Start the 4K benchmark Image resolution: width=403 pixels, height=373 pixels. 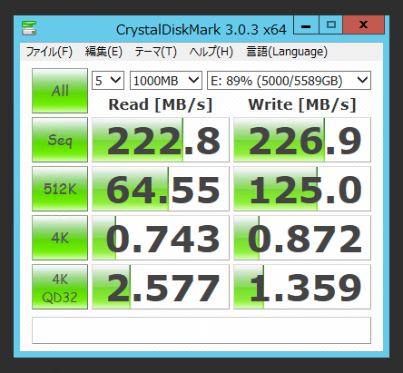(x=60, y=238)
